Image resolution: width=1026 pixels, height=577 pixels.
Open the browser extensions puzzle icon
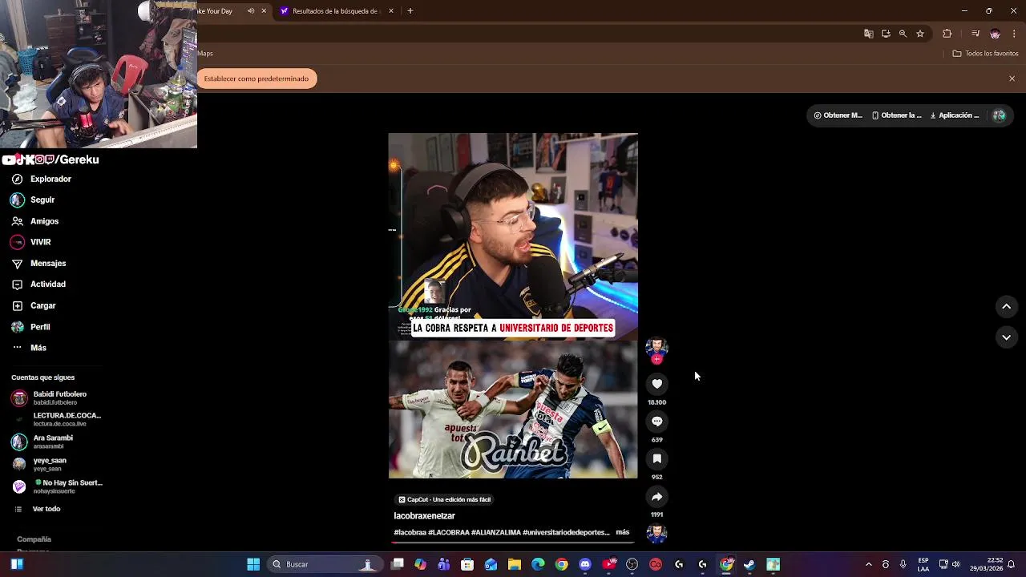[x=947, y=34]
